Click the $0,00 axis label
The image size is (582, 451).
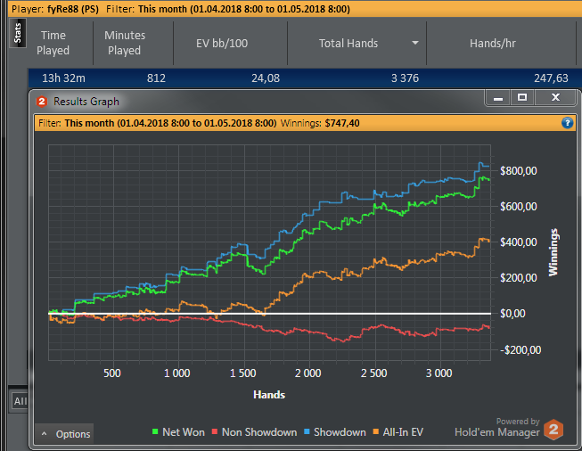pyautogui.click(x=512, y=314)
